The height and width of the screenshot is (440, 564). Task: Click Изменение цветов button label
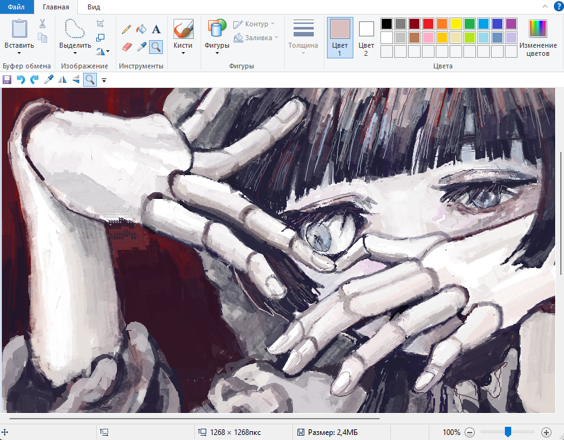point(538,50)
